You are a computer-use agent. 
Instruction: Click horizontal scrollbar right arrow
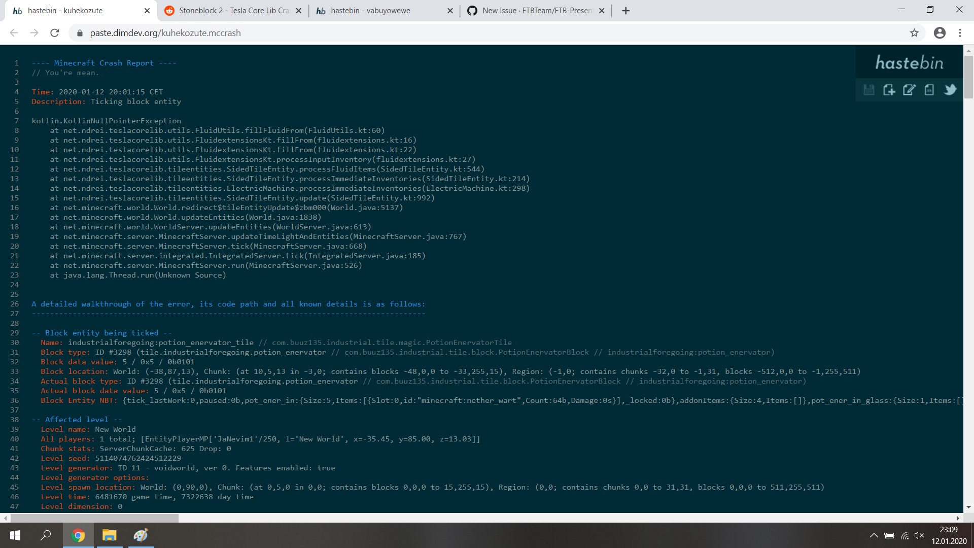pyautogui.click(x=958, y=518)
